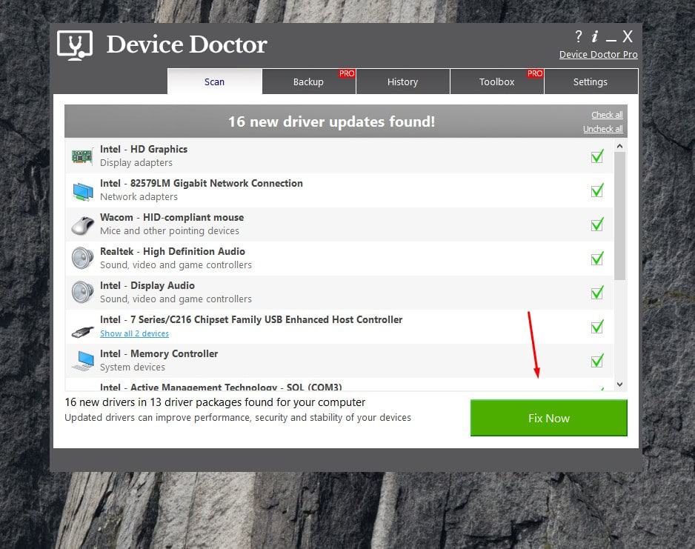The image size is (695, 549).
Task: Click the USB Enhanced Host Controller cable icon
Action: pyautogui.click(x=82, y=327)
